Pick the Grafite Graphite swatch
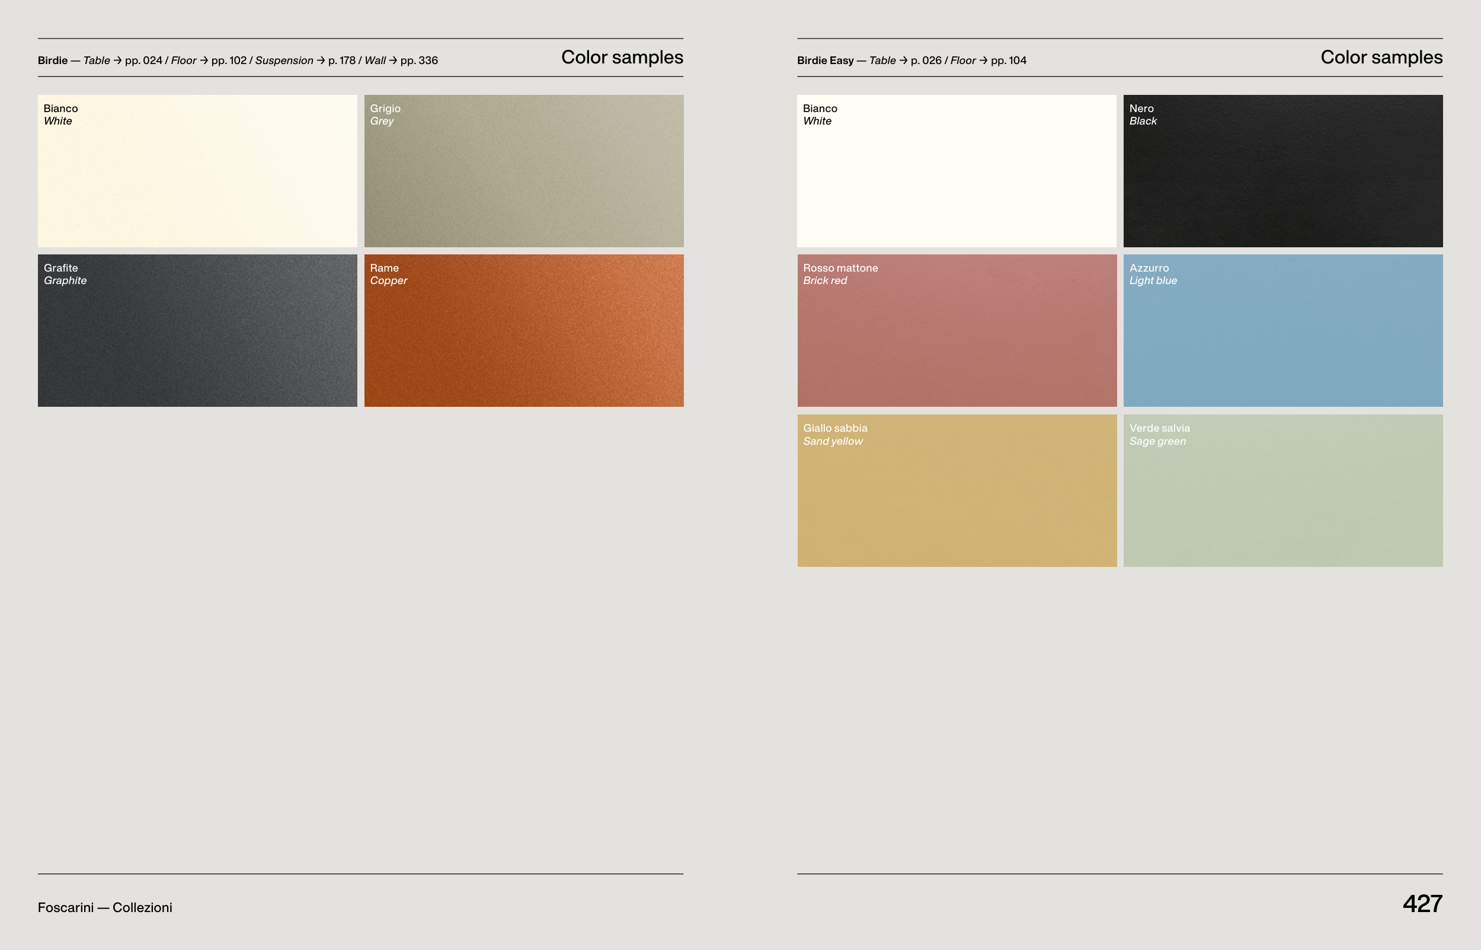1481x950 pixels. coord(197,331)
